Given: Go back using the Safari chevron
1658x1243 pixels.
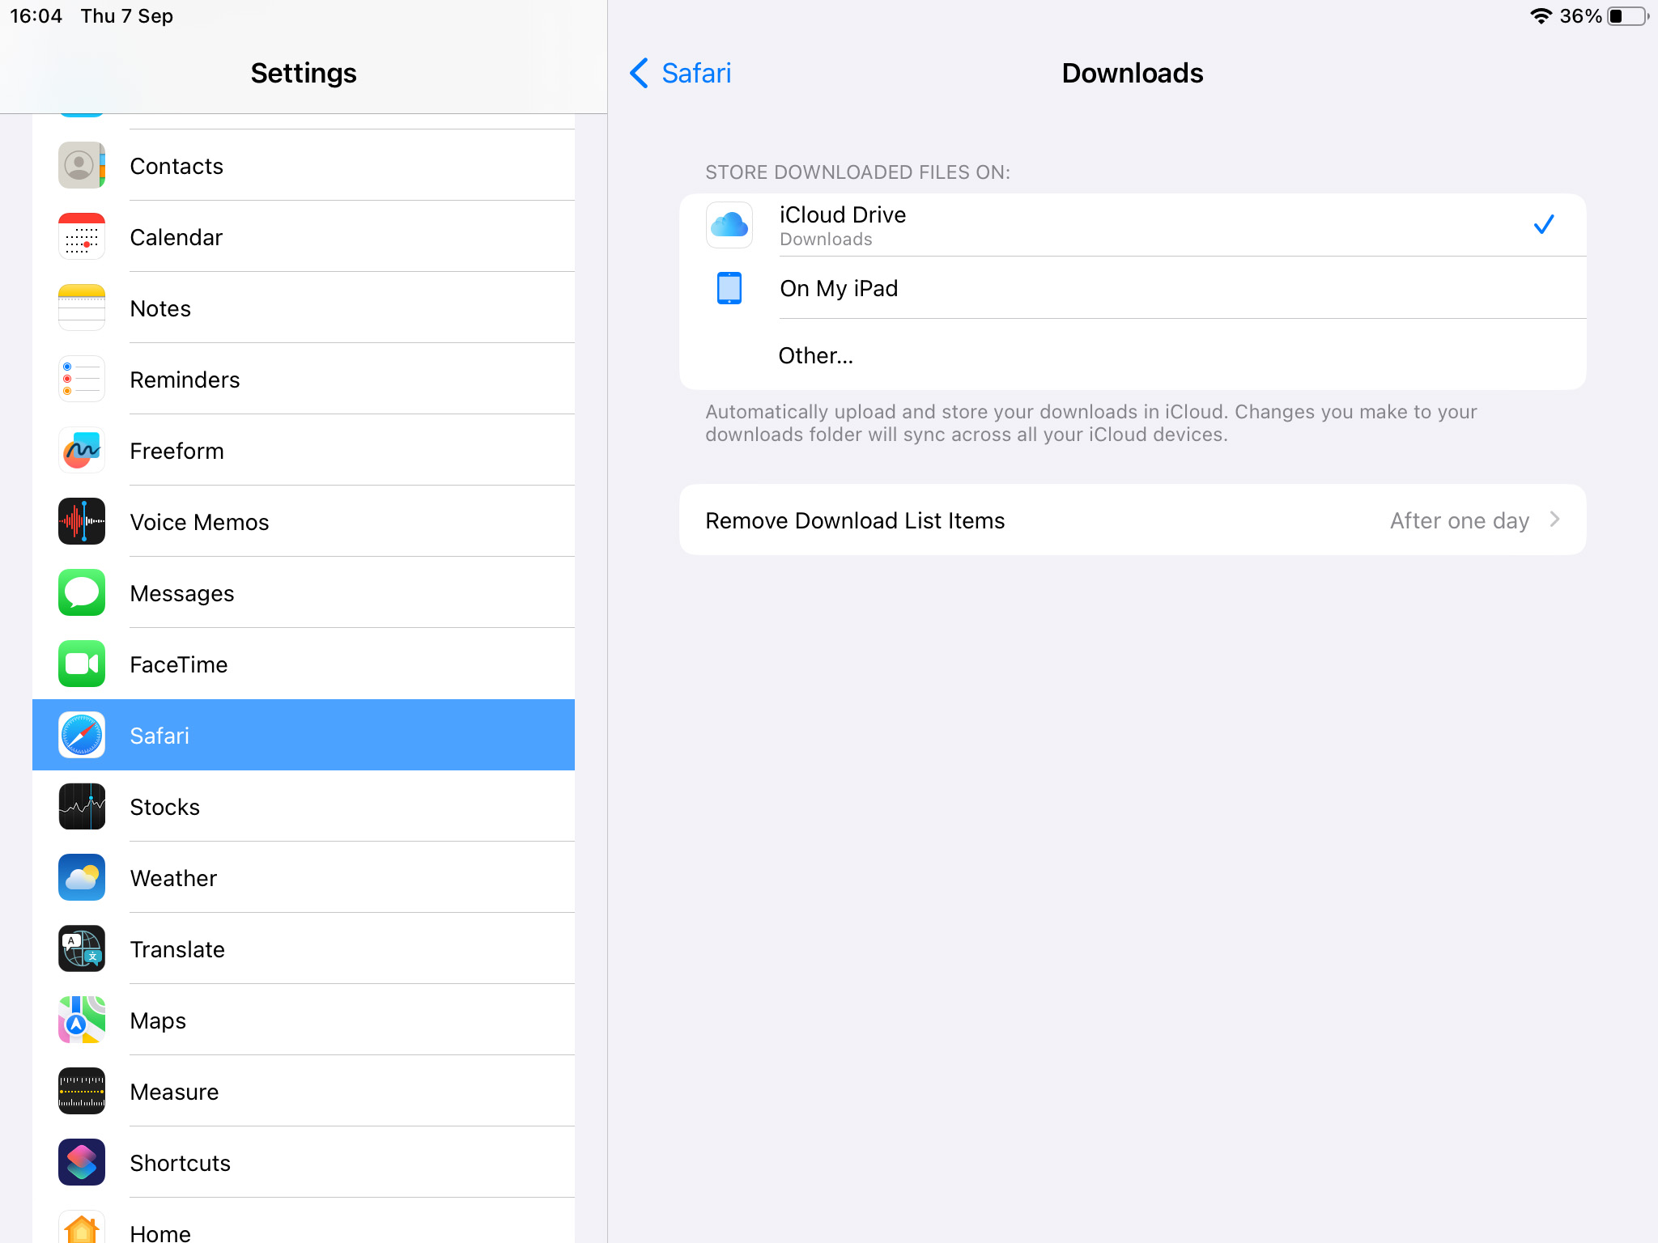Looking at the screenshot, I should (x=639, y=73).
